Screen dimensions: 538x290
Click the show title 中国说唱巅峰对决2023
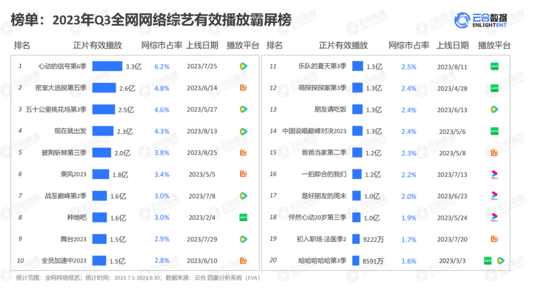[314, 131]
